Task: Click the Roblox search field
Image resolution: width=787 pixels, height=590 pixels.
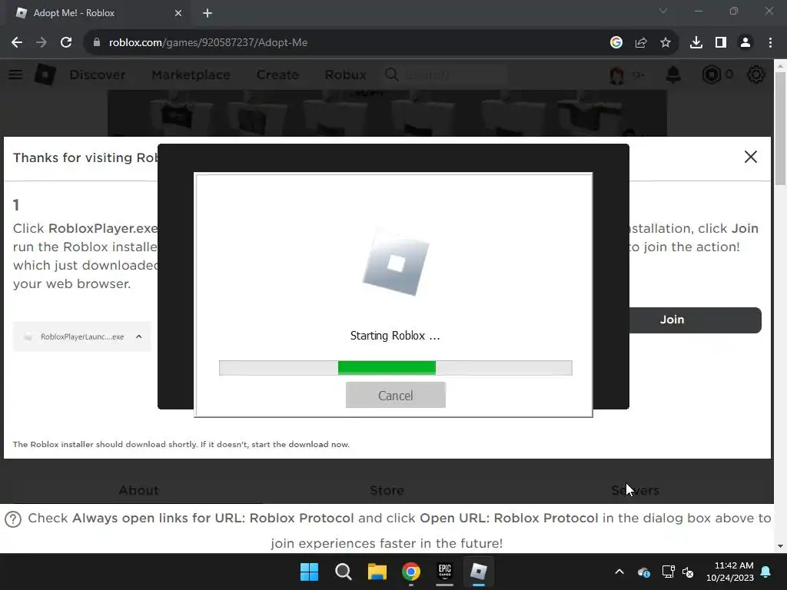Action: [445, 75]
